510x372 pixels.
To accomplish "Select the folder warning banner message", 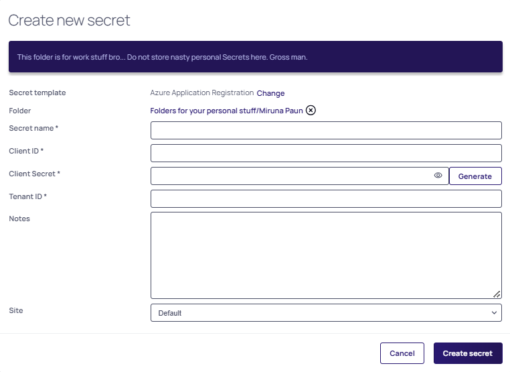I will pos(162,57).
